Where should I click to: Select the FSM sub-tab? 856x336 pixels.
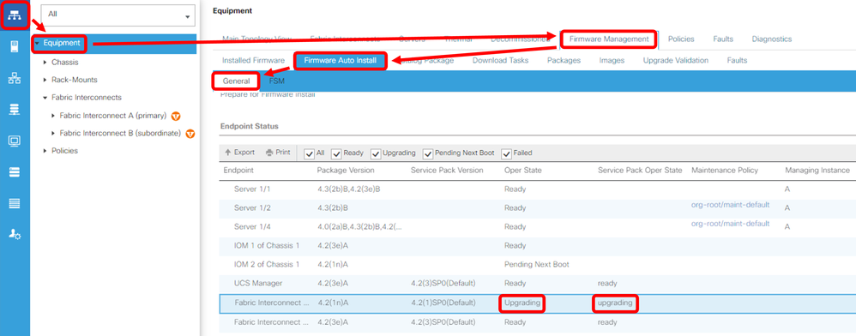click(x=277, y=81)
